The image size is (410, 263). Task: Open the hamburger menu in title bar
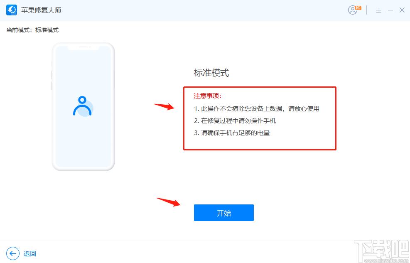378,10
